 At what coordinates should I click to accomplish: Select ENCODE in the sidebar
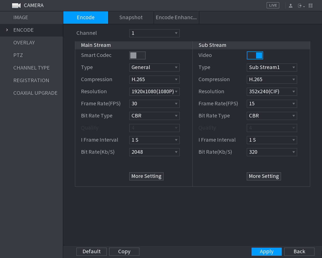click(31, 30)
